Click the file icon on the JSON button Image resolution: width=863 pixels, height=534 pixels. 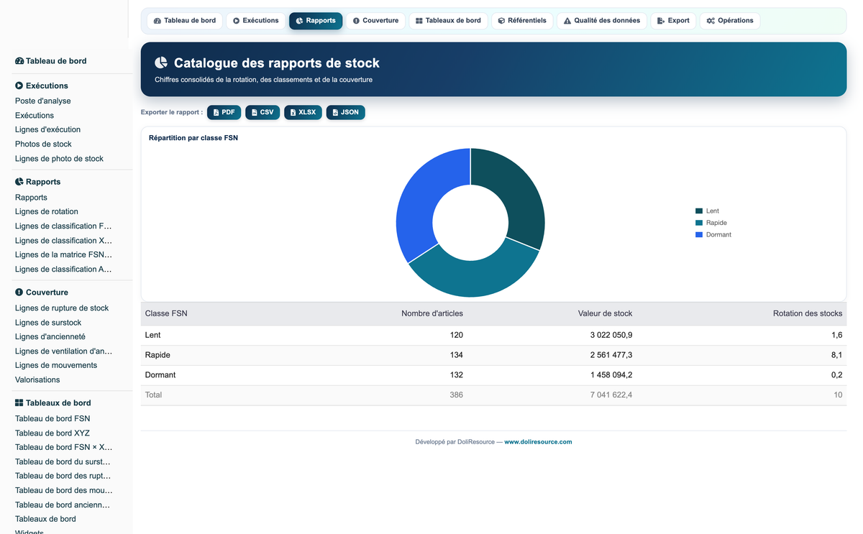[335, 113]
